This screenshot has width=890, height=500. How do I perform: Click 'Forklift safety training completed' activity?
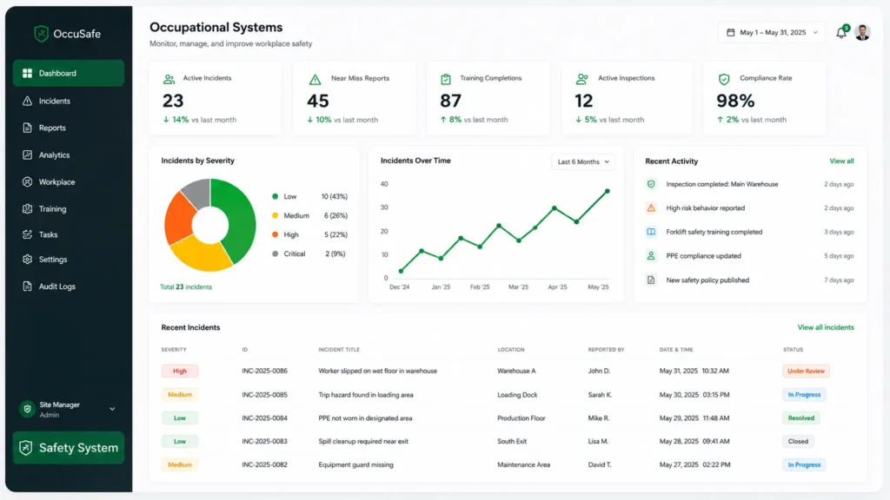click(714, 232)
